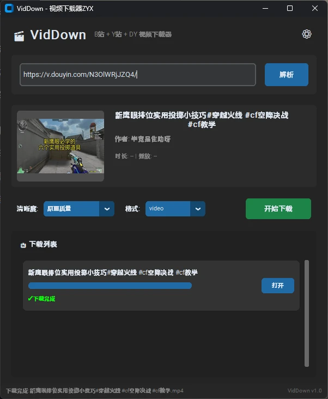Click the VidDown app icon in title bar
Viewport: 328px width, 399px height.
[x=9, y=8]
